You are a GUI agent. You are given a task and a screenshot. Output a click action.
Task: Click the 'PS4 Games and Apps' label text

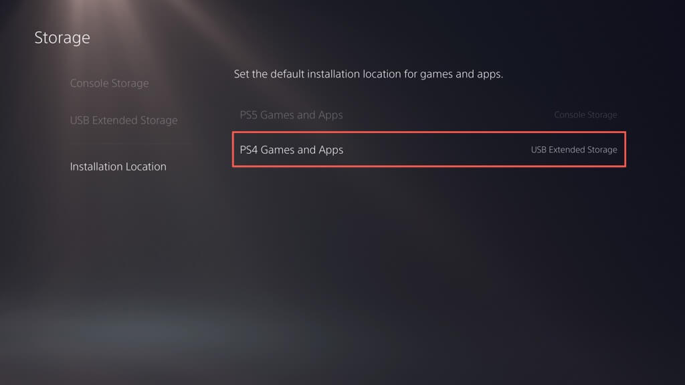point(292,150)
